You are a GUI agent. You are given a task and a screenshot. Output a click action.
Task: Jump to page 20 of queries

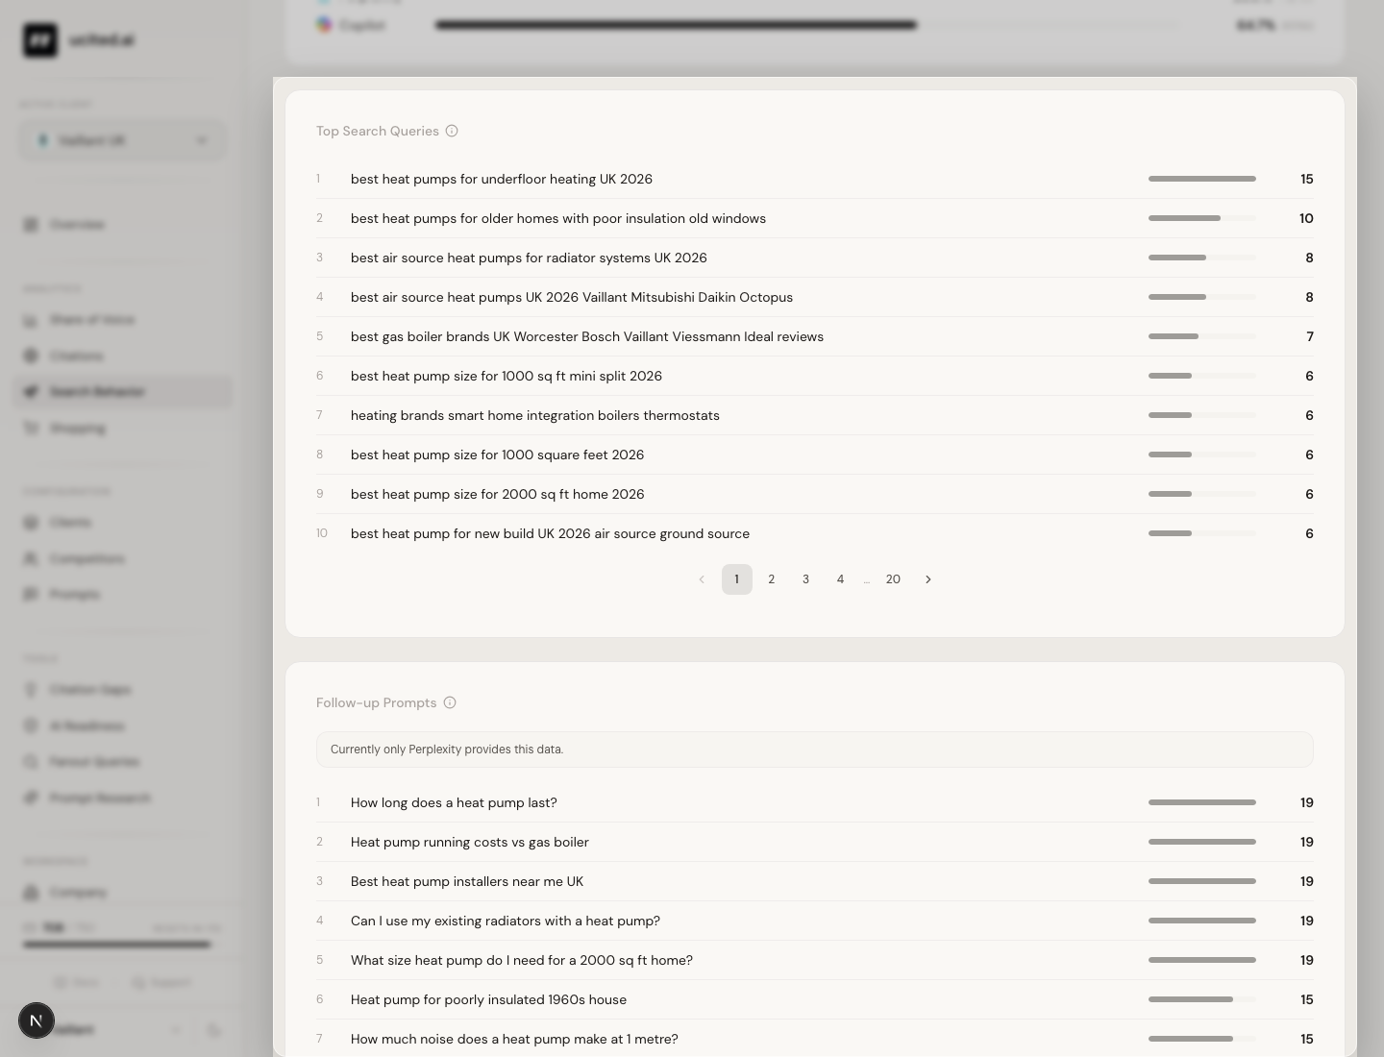893,579
